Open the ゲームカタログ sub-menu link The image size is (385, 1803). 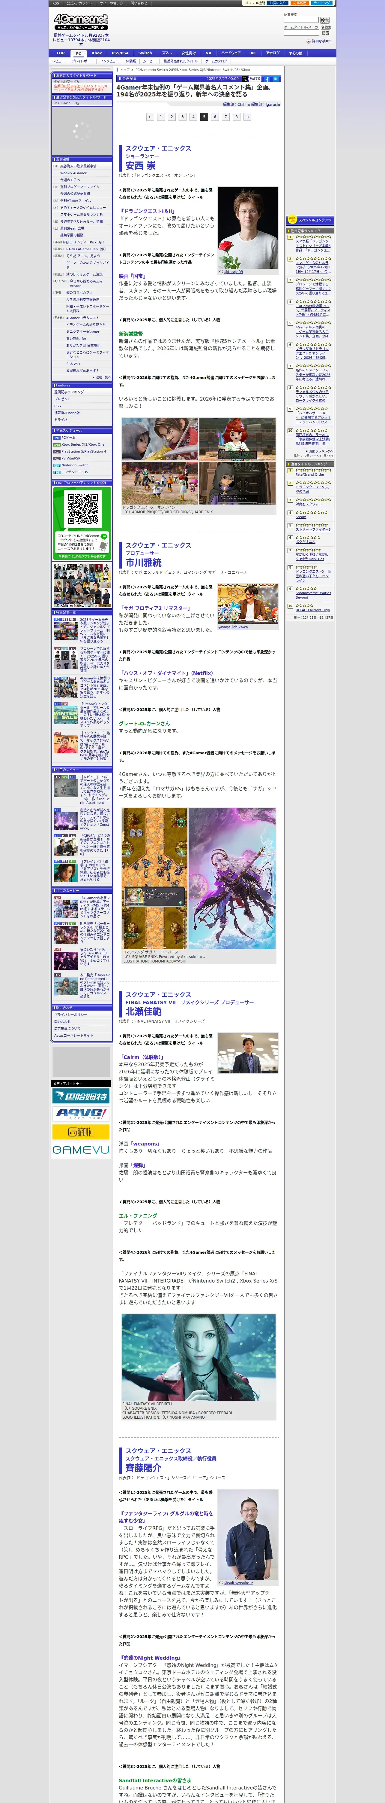coord(216,62)
